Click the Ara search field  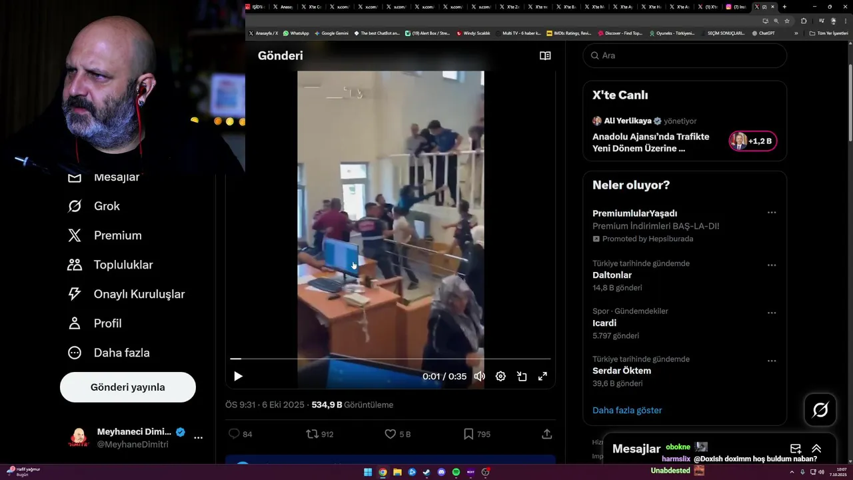(685, 55)
